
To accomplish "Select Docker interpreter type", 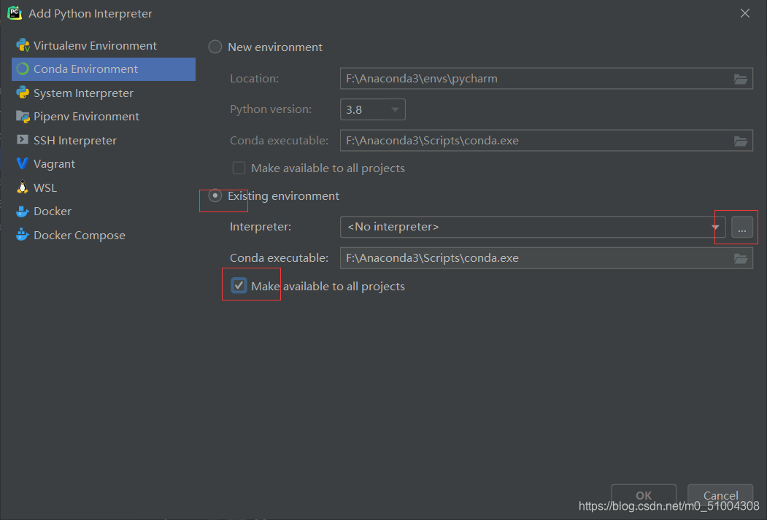I will point(103,211).
